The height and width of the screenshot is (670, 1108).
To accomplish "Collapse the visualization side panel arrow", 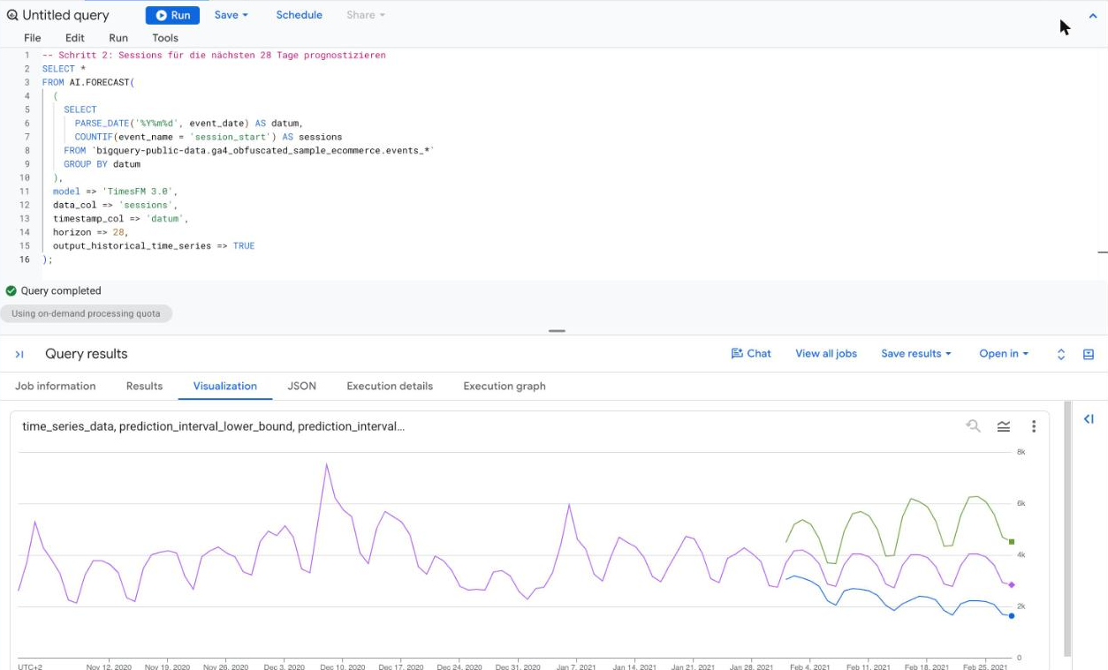I will [1089, 419].
